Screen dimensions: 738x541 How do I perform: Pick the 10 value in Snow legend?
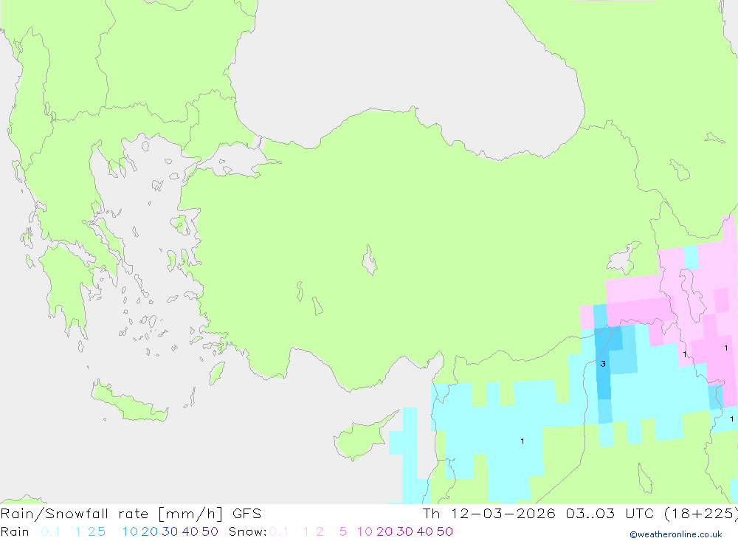[365, 531]
